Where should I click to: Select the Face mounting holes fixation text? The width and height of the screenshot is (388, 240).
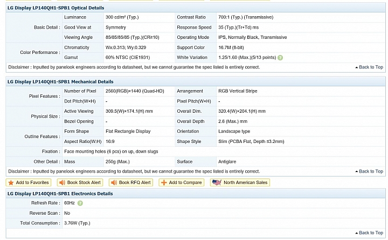click(111, 152)
